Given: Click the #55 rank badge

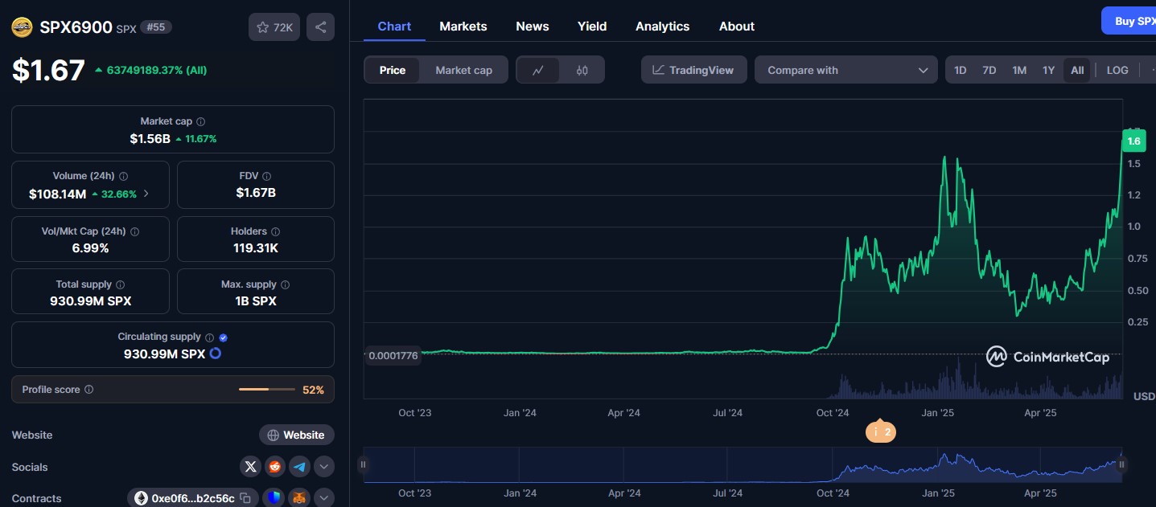Looking at the screenshot, I should coord(156,27).
